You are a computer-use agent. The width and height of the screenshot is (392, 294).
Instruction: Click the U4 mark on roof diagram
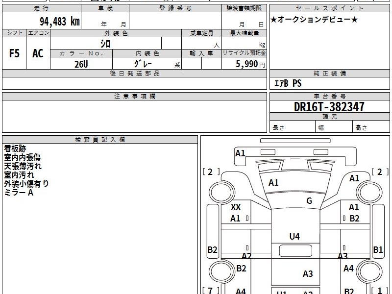tap(294, 237)
